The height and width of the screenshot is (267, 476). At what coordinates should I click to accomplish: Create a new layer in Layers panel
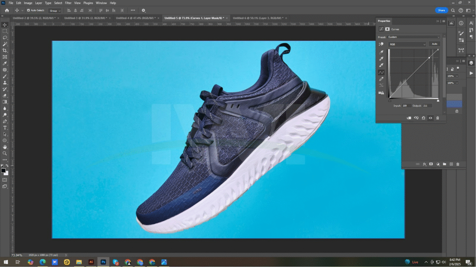coord(451,164)
